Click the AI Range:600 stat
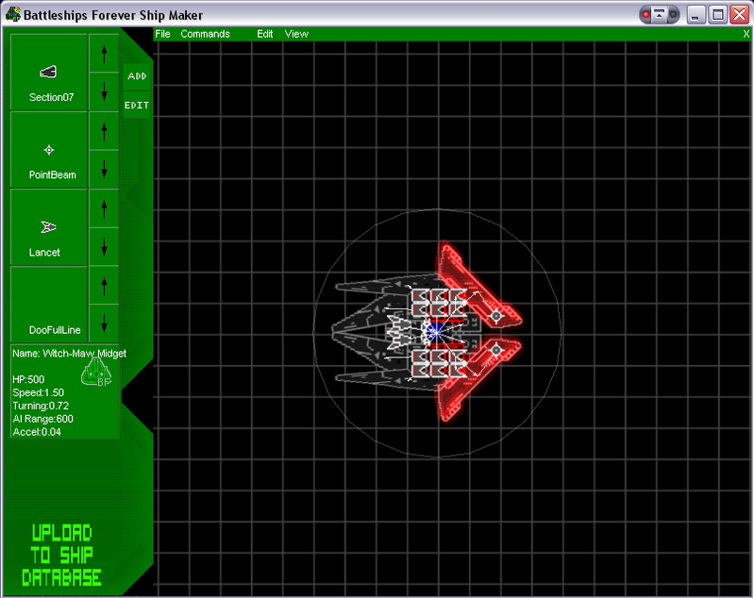The height and width of the screenshot is (598, 754). coord(42,419)
